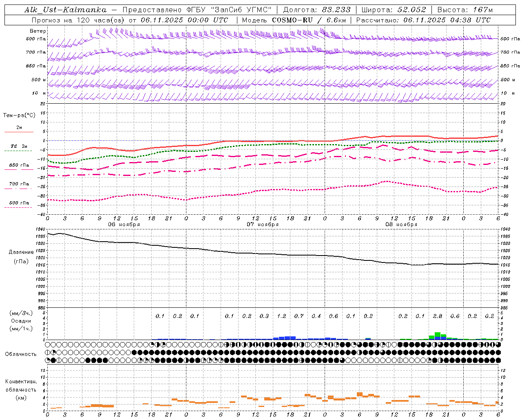522x418 pixels.
Task: Click the tallest green precipitation bar
Action: 438,334
